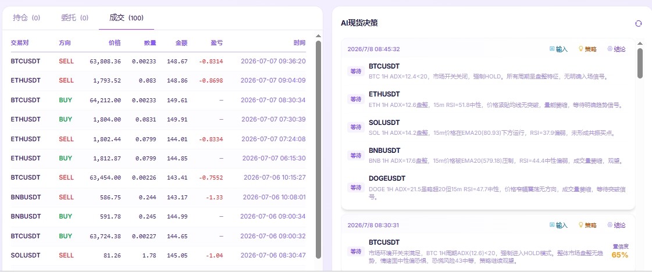Open 输入 for the 08:45:32 decision
652x272 pixels.
558,49
